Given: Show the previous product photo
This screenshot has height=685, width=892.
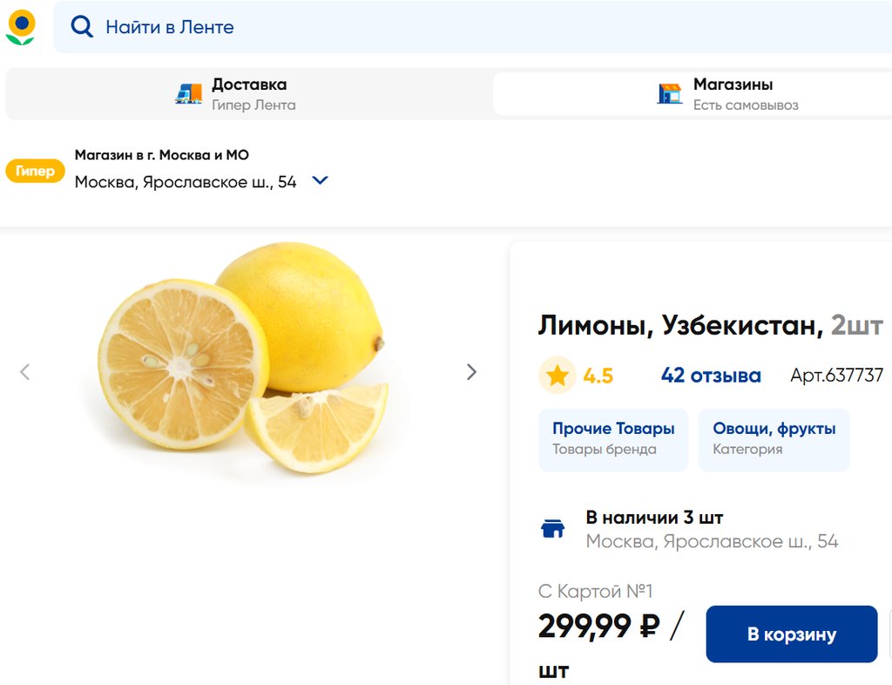Looking at the screenshot, I should click(x=24, y=372).
